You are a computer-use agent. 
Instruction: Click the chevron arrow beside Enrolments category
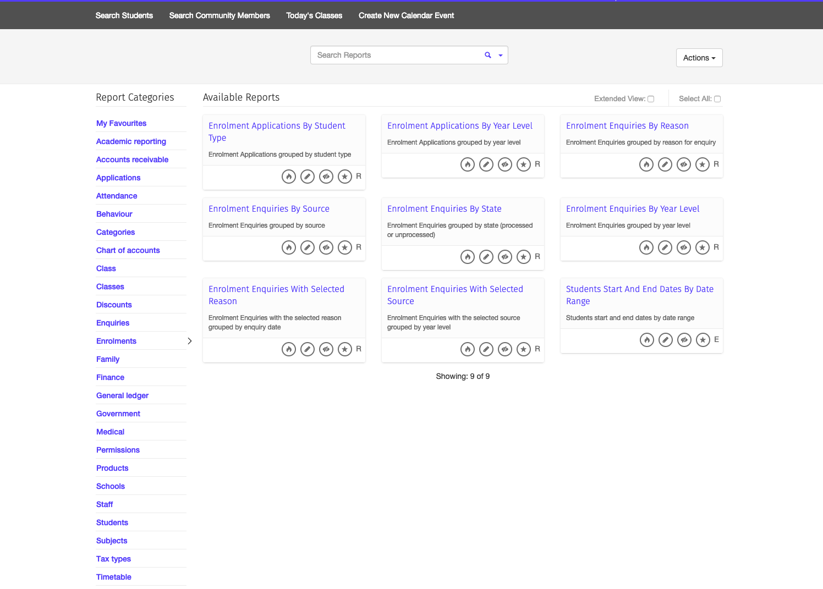[x=190, y=341]
